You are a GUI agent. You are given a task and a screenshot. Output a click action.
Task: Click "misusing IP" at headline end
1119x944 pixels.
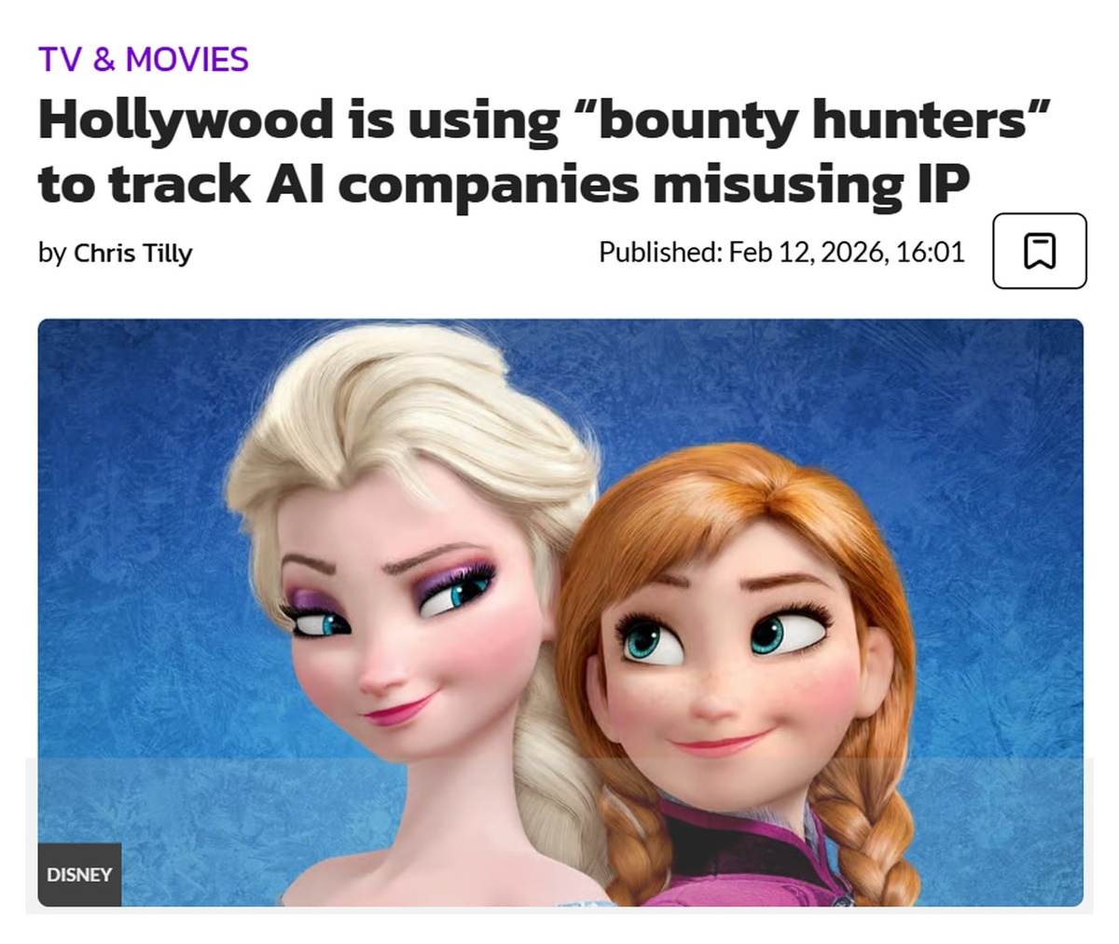(x=810, y=185)
